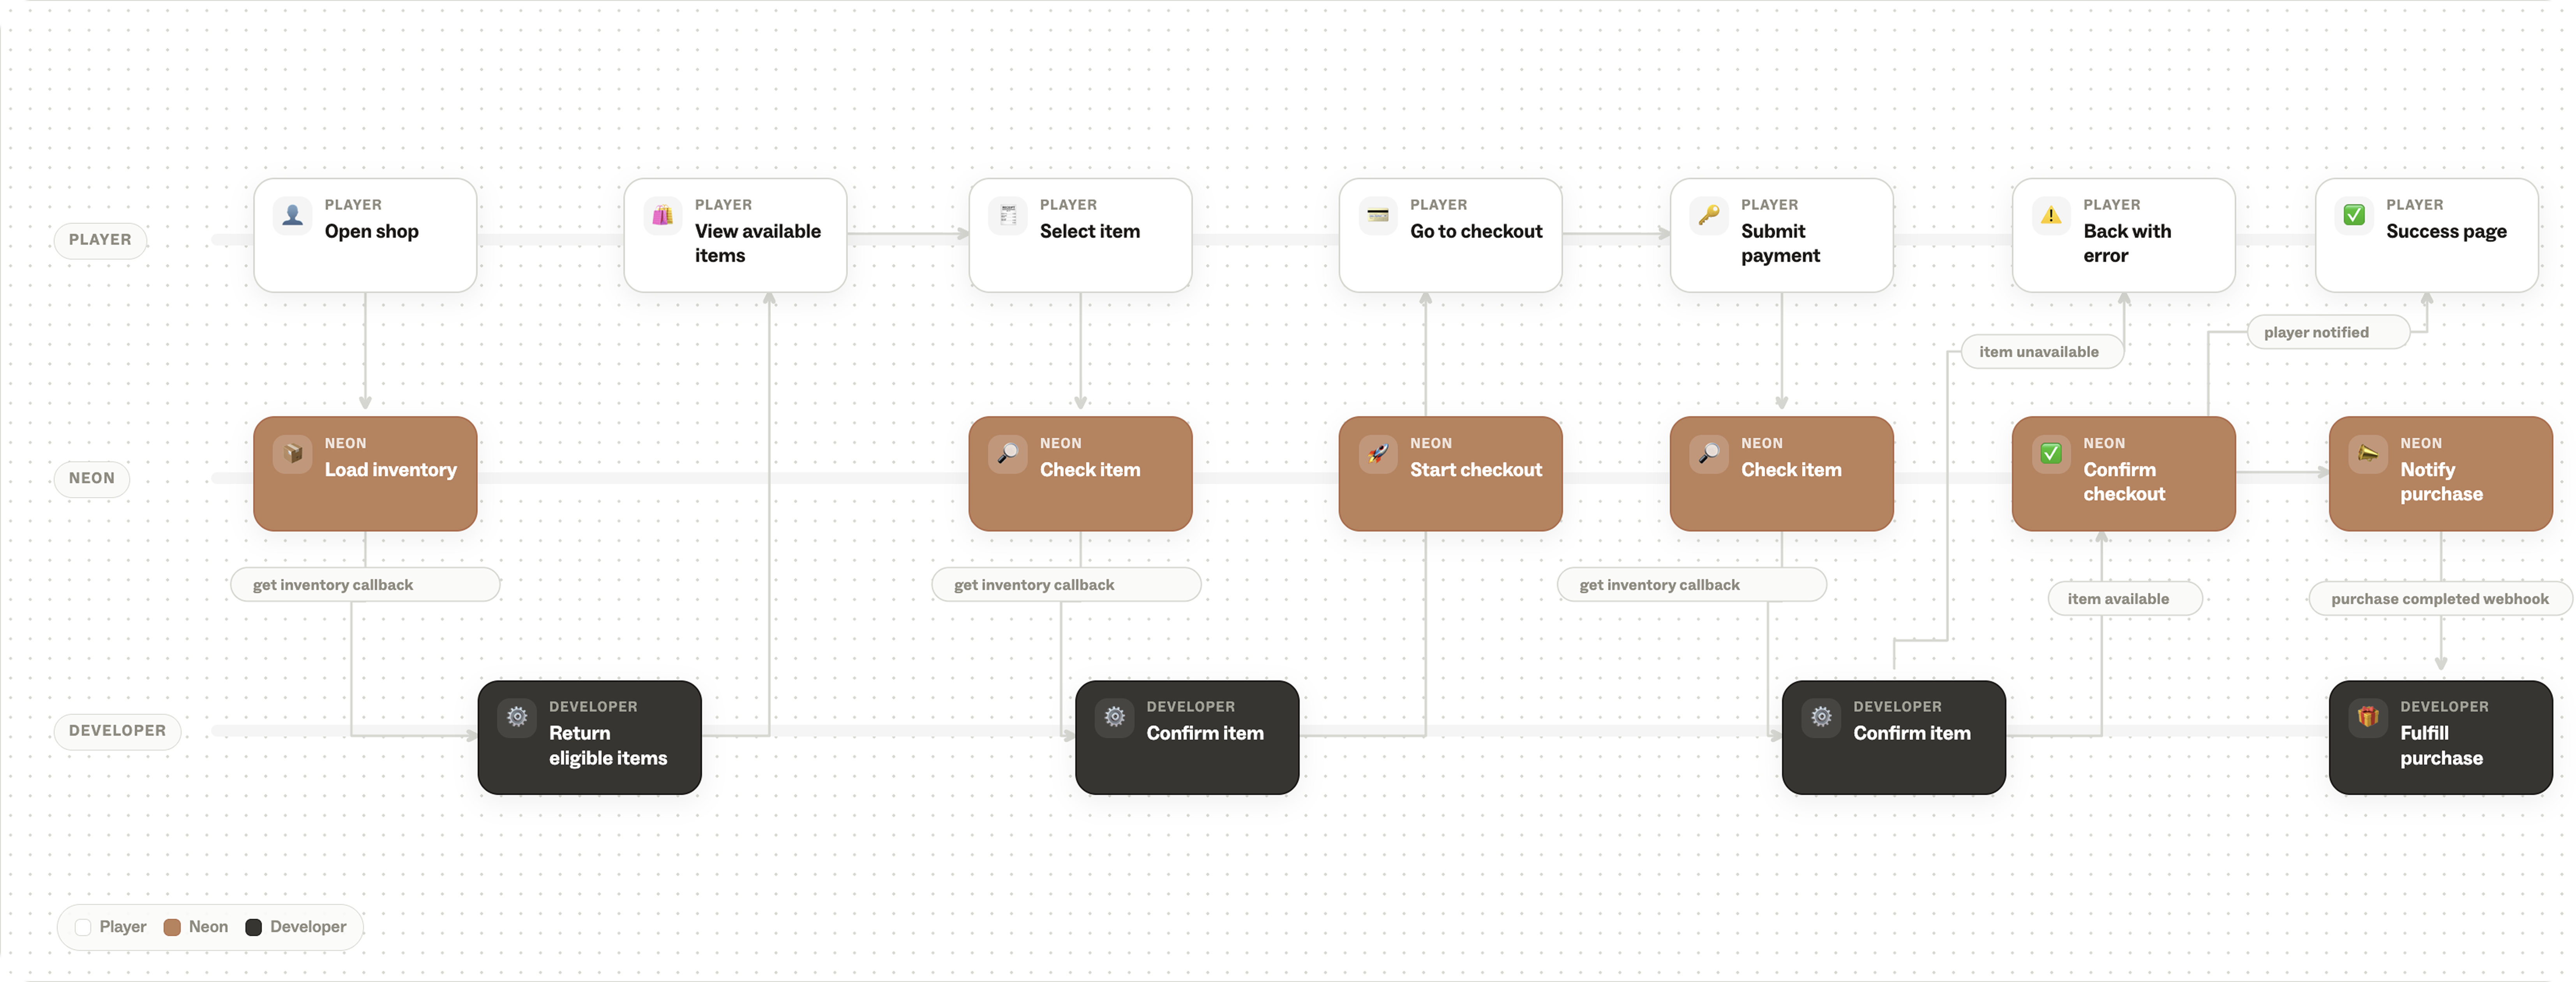Image resolution: width=2576 pixels, height=982 pixels.
Task: Click the "purchase completed webhook" edge label
Action: (x=2440, y=599)
